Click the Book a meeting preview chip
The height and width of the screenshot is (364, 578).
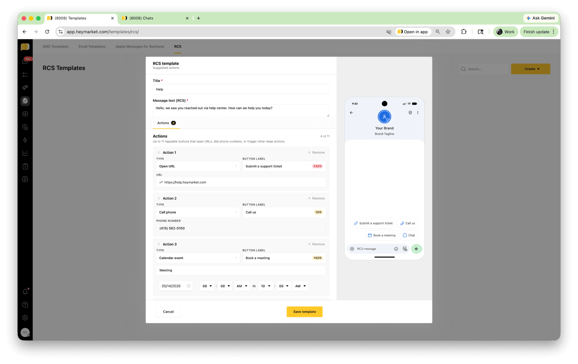[x=381, y=235]
